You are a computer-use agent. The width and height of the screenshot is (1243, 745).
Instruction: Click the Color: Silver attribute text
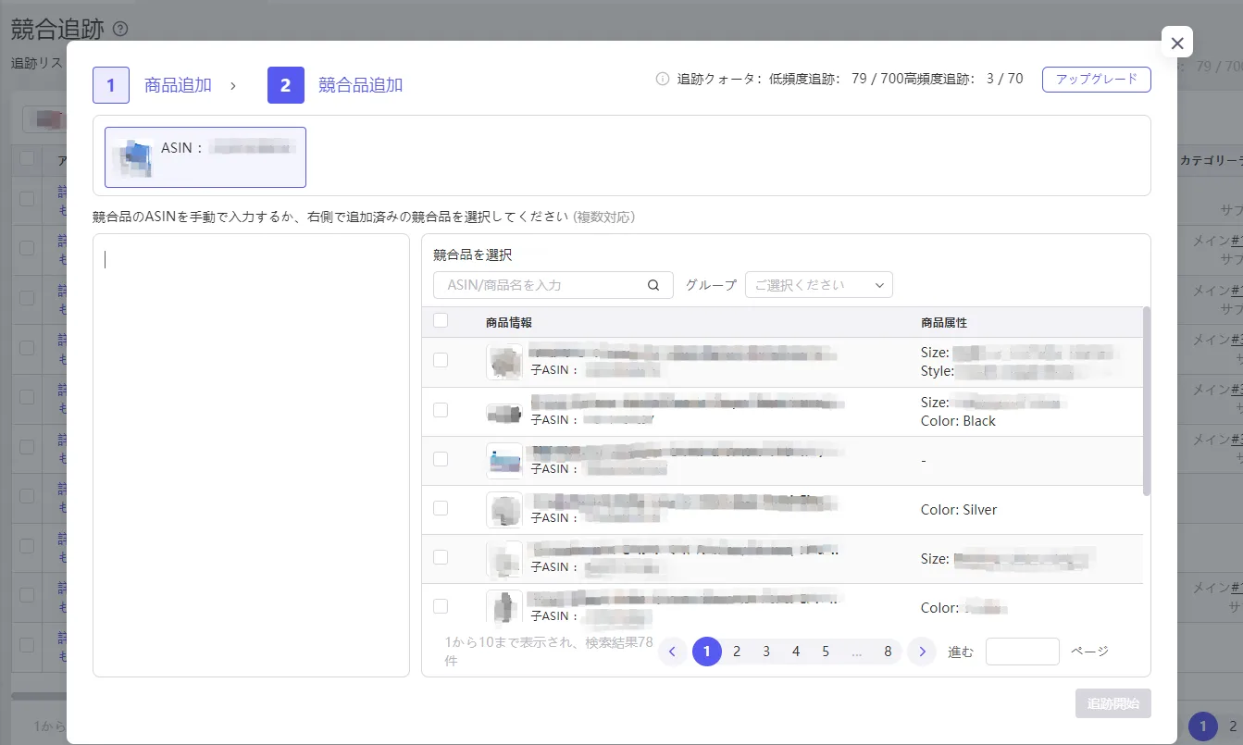click(x=959, y=510)
